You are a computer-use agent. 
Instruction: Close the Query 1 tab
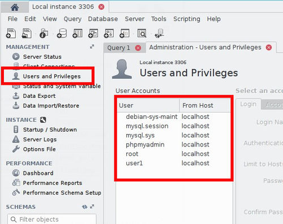coord(138,48)
